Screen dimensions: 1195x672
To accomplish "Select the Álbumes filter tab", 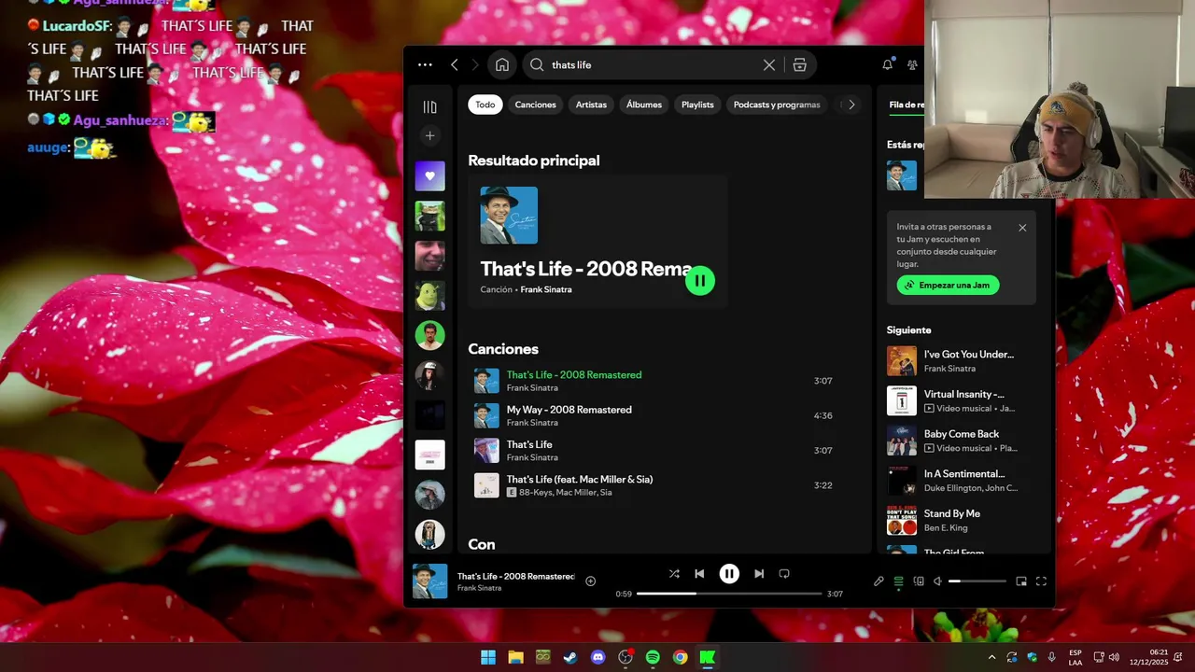I will coord(644,105).
